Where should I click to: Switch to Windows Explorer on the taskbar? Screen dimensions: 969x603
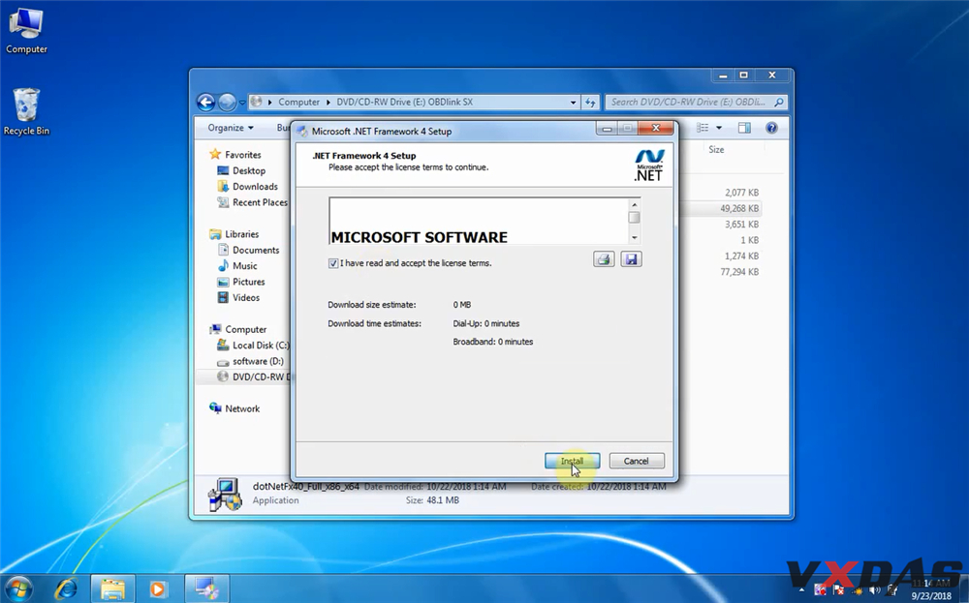pos(113,588)
